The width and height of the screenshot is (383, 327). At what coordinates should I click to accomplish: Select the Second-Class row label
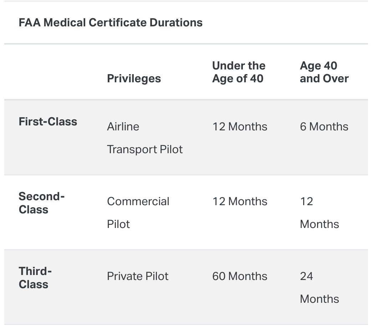pyautogui.click(x=41, y=203)
